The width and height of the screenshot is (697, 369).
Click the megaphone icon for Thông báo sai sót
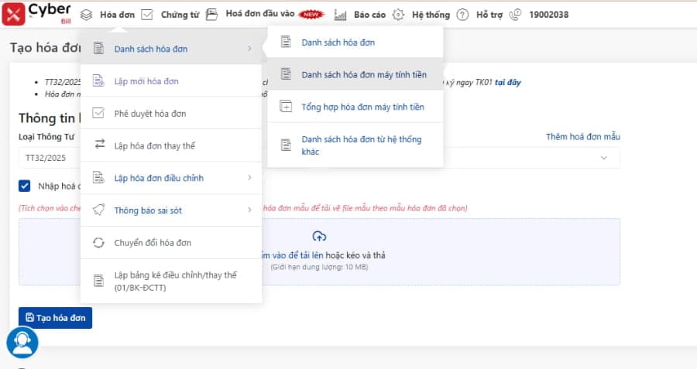tap(98, 210)
